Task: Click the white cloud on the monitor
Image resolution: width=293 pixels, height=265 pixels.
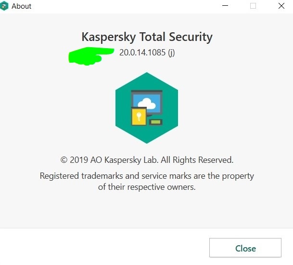Action: click(150, 103)
